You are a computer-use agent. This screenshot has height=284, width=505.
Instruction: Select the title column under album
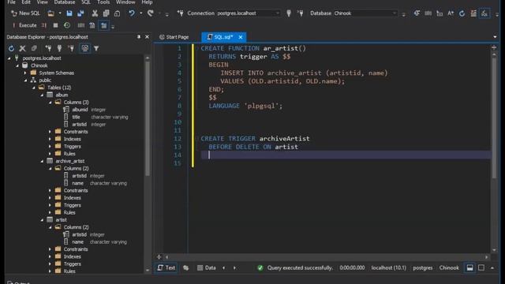[76, 117]
